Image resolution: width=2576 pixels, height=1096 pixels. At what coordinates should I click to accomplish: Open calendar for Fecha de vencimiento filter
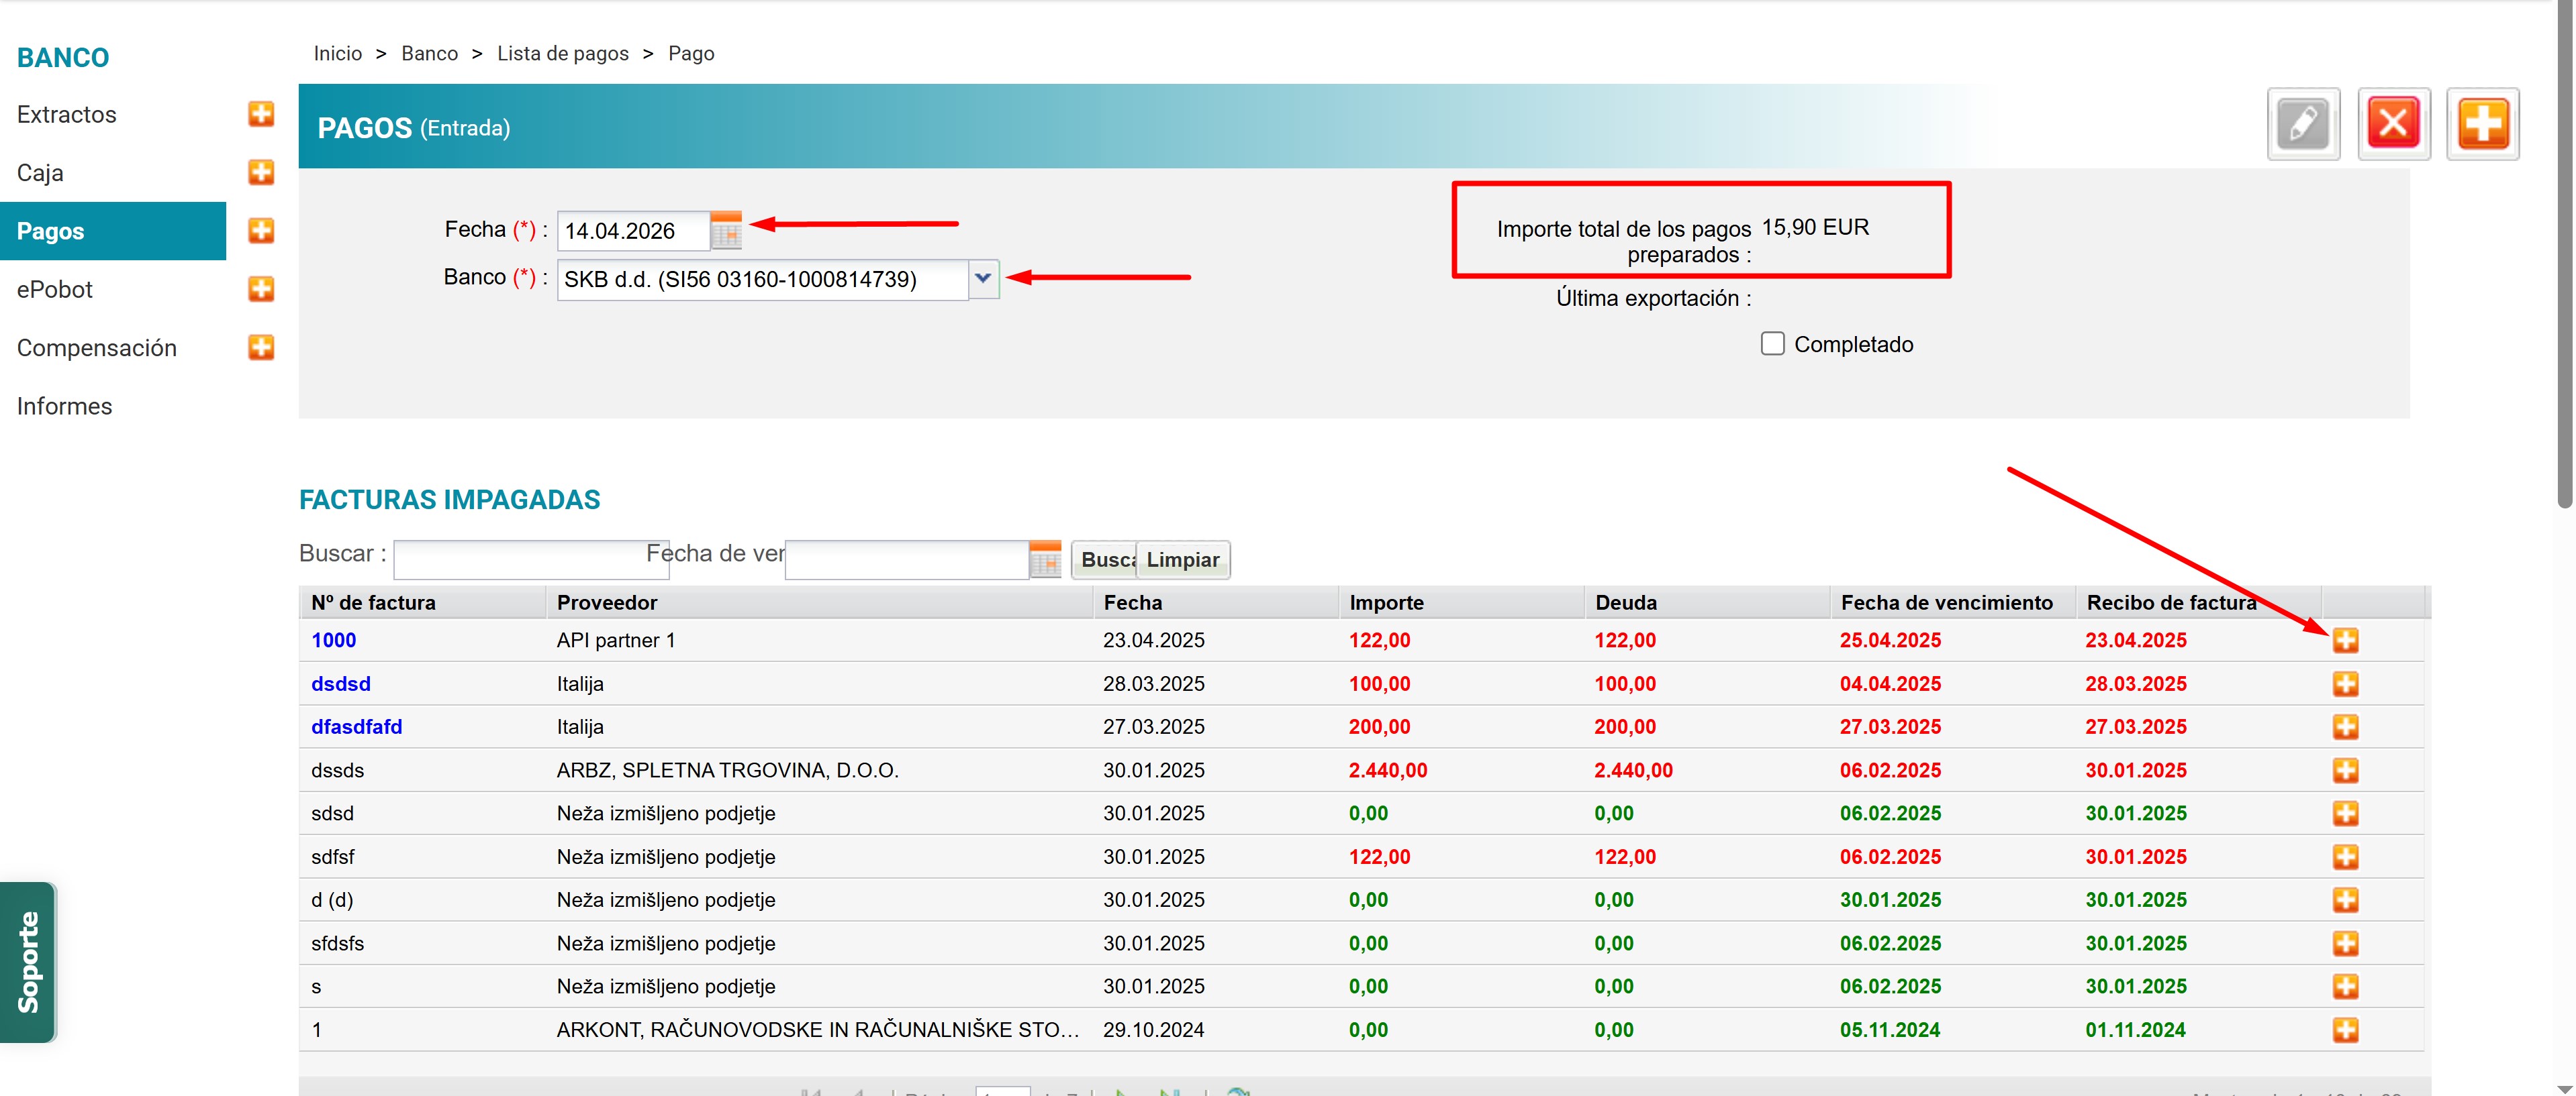(1044, 559)
